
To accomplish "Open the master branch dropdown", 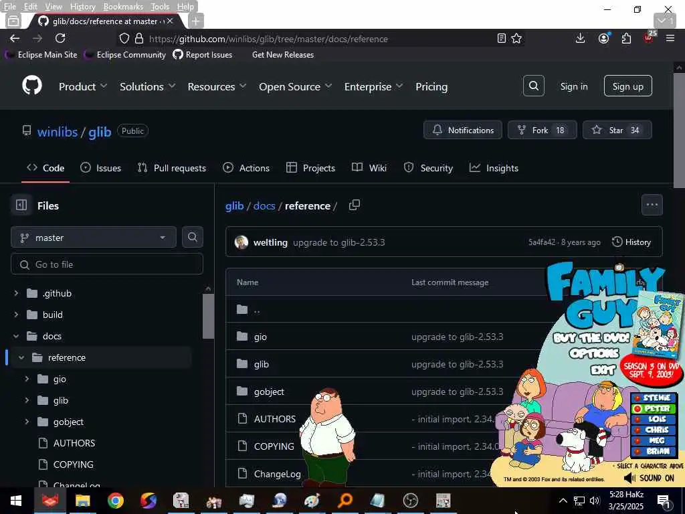I will click(x=94, y=238).
